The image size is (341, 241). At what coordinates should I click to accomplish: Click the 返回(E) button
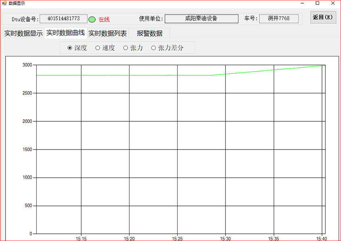click(323, 17)
